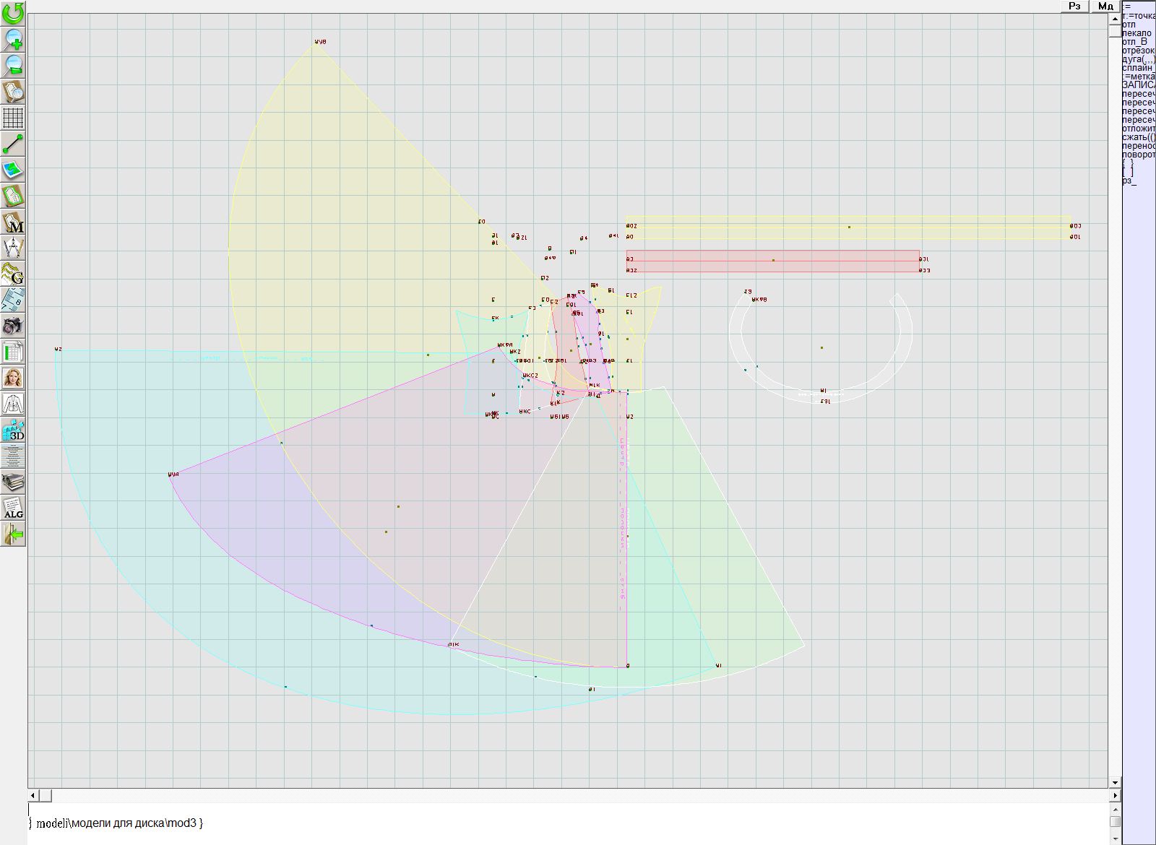Click the horizontal scrollbar left arrow
The width and height of the screenshot is (1156, 845).
[x=33, y=795]
